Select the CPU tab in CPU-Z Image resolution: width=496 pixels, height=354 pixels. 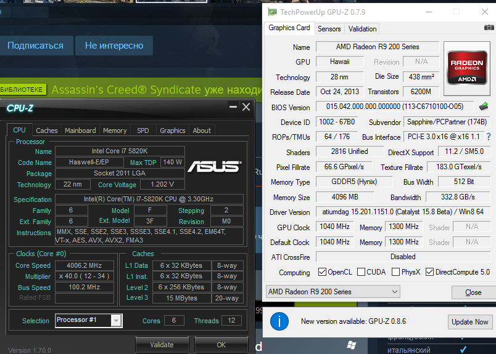tap(19, 130)
